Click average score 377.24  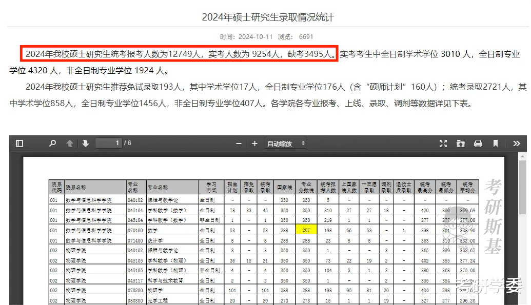pos(468,260)
